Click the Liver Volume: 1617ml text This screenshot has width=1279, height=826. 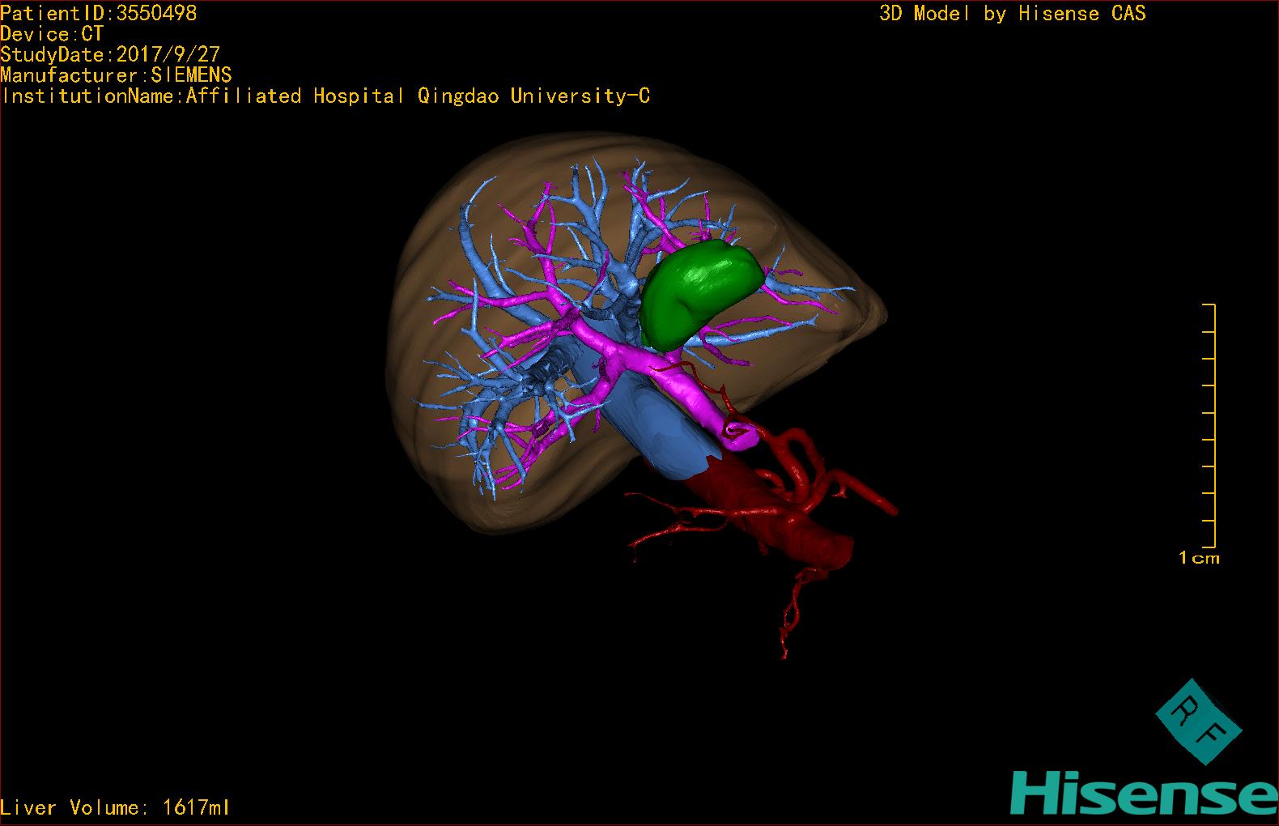[x=115, y=807]
